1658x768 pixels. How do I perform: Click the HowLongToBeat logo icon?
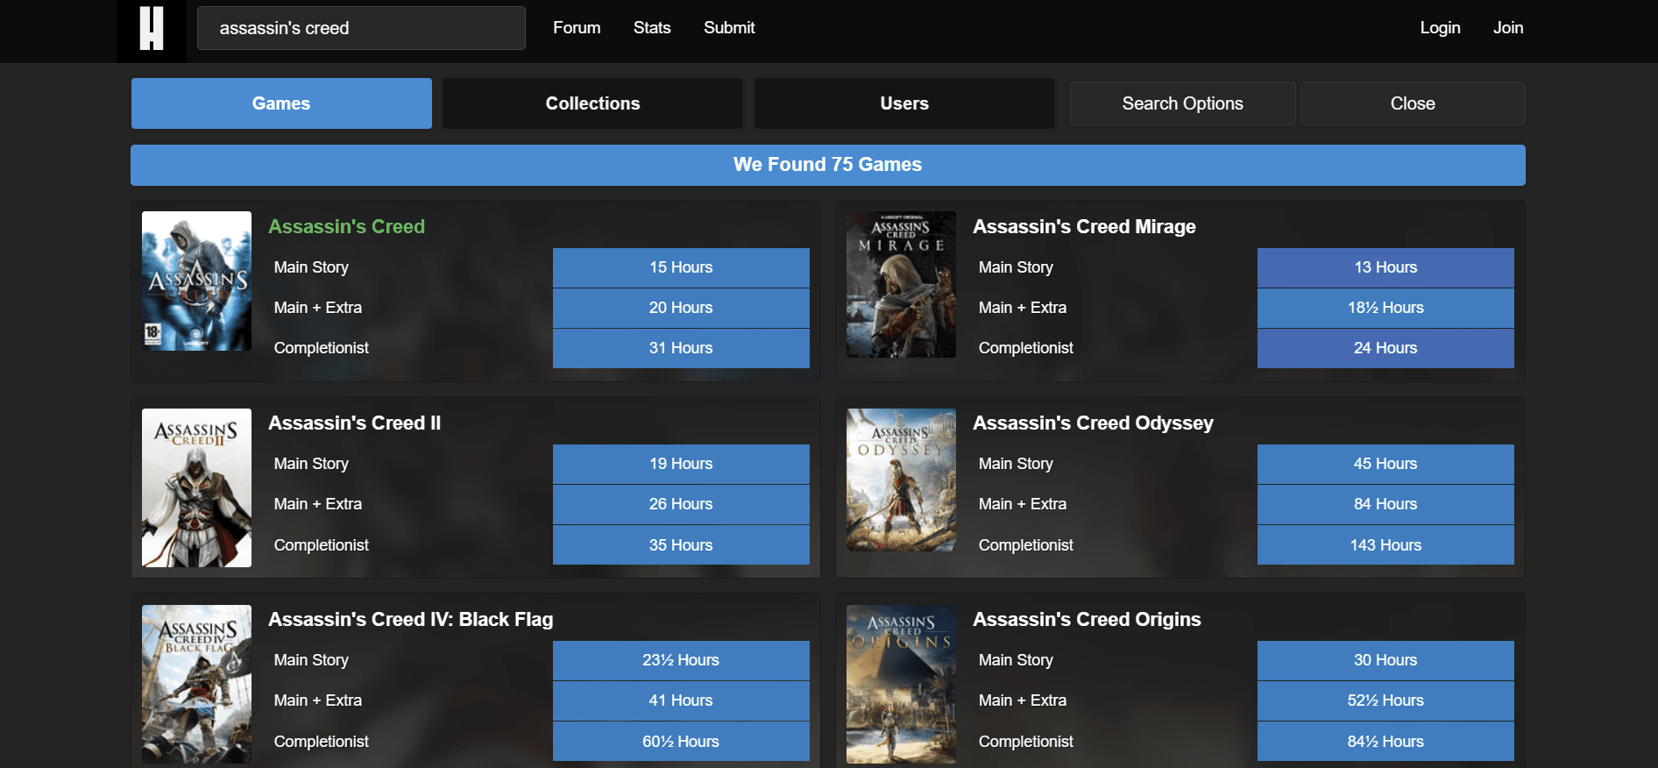152,28
